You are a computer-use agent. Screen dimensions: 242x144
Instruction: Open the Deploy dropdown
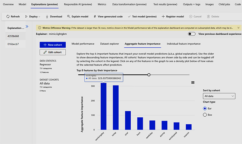[x=34, y=17]
